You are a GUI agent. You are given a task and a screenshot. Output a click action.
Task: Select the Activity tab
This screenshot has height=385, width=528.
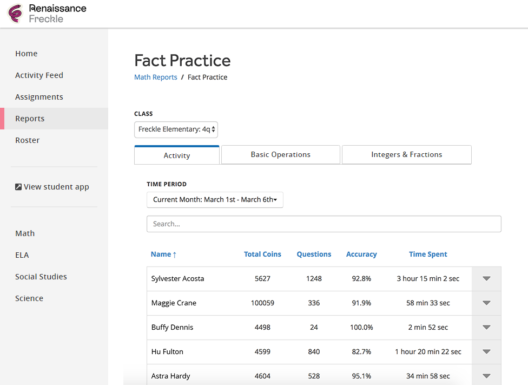(x=177, y=155)
